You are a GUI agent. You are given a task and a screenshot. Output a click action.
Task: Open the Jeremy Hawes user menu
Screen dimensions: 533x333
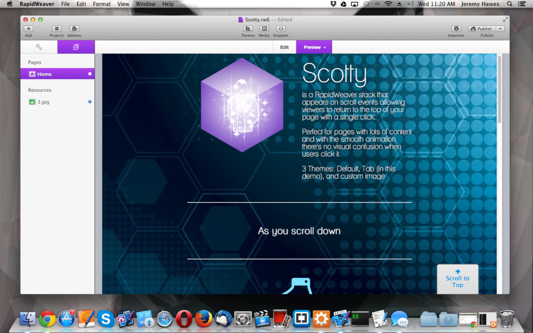tap(480, 4)
